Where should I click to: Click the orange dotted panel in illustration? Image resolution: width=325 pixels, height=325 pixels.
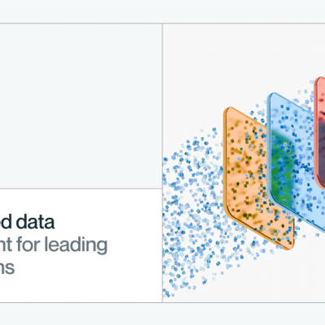tap(258, 179)
